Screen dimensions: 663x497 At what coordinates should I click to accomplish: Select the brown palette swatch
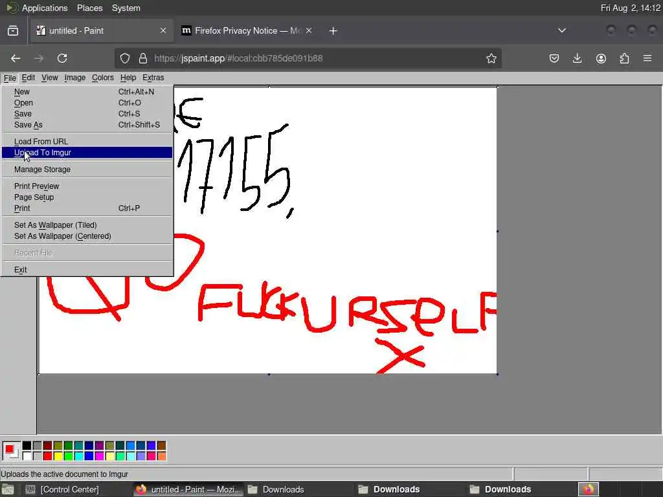pyautogui.click(x=161, y=445)
